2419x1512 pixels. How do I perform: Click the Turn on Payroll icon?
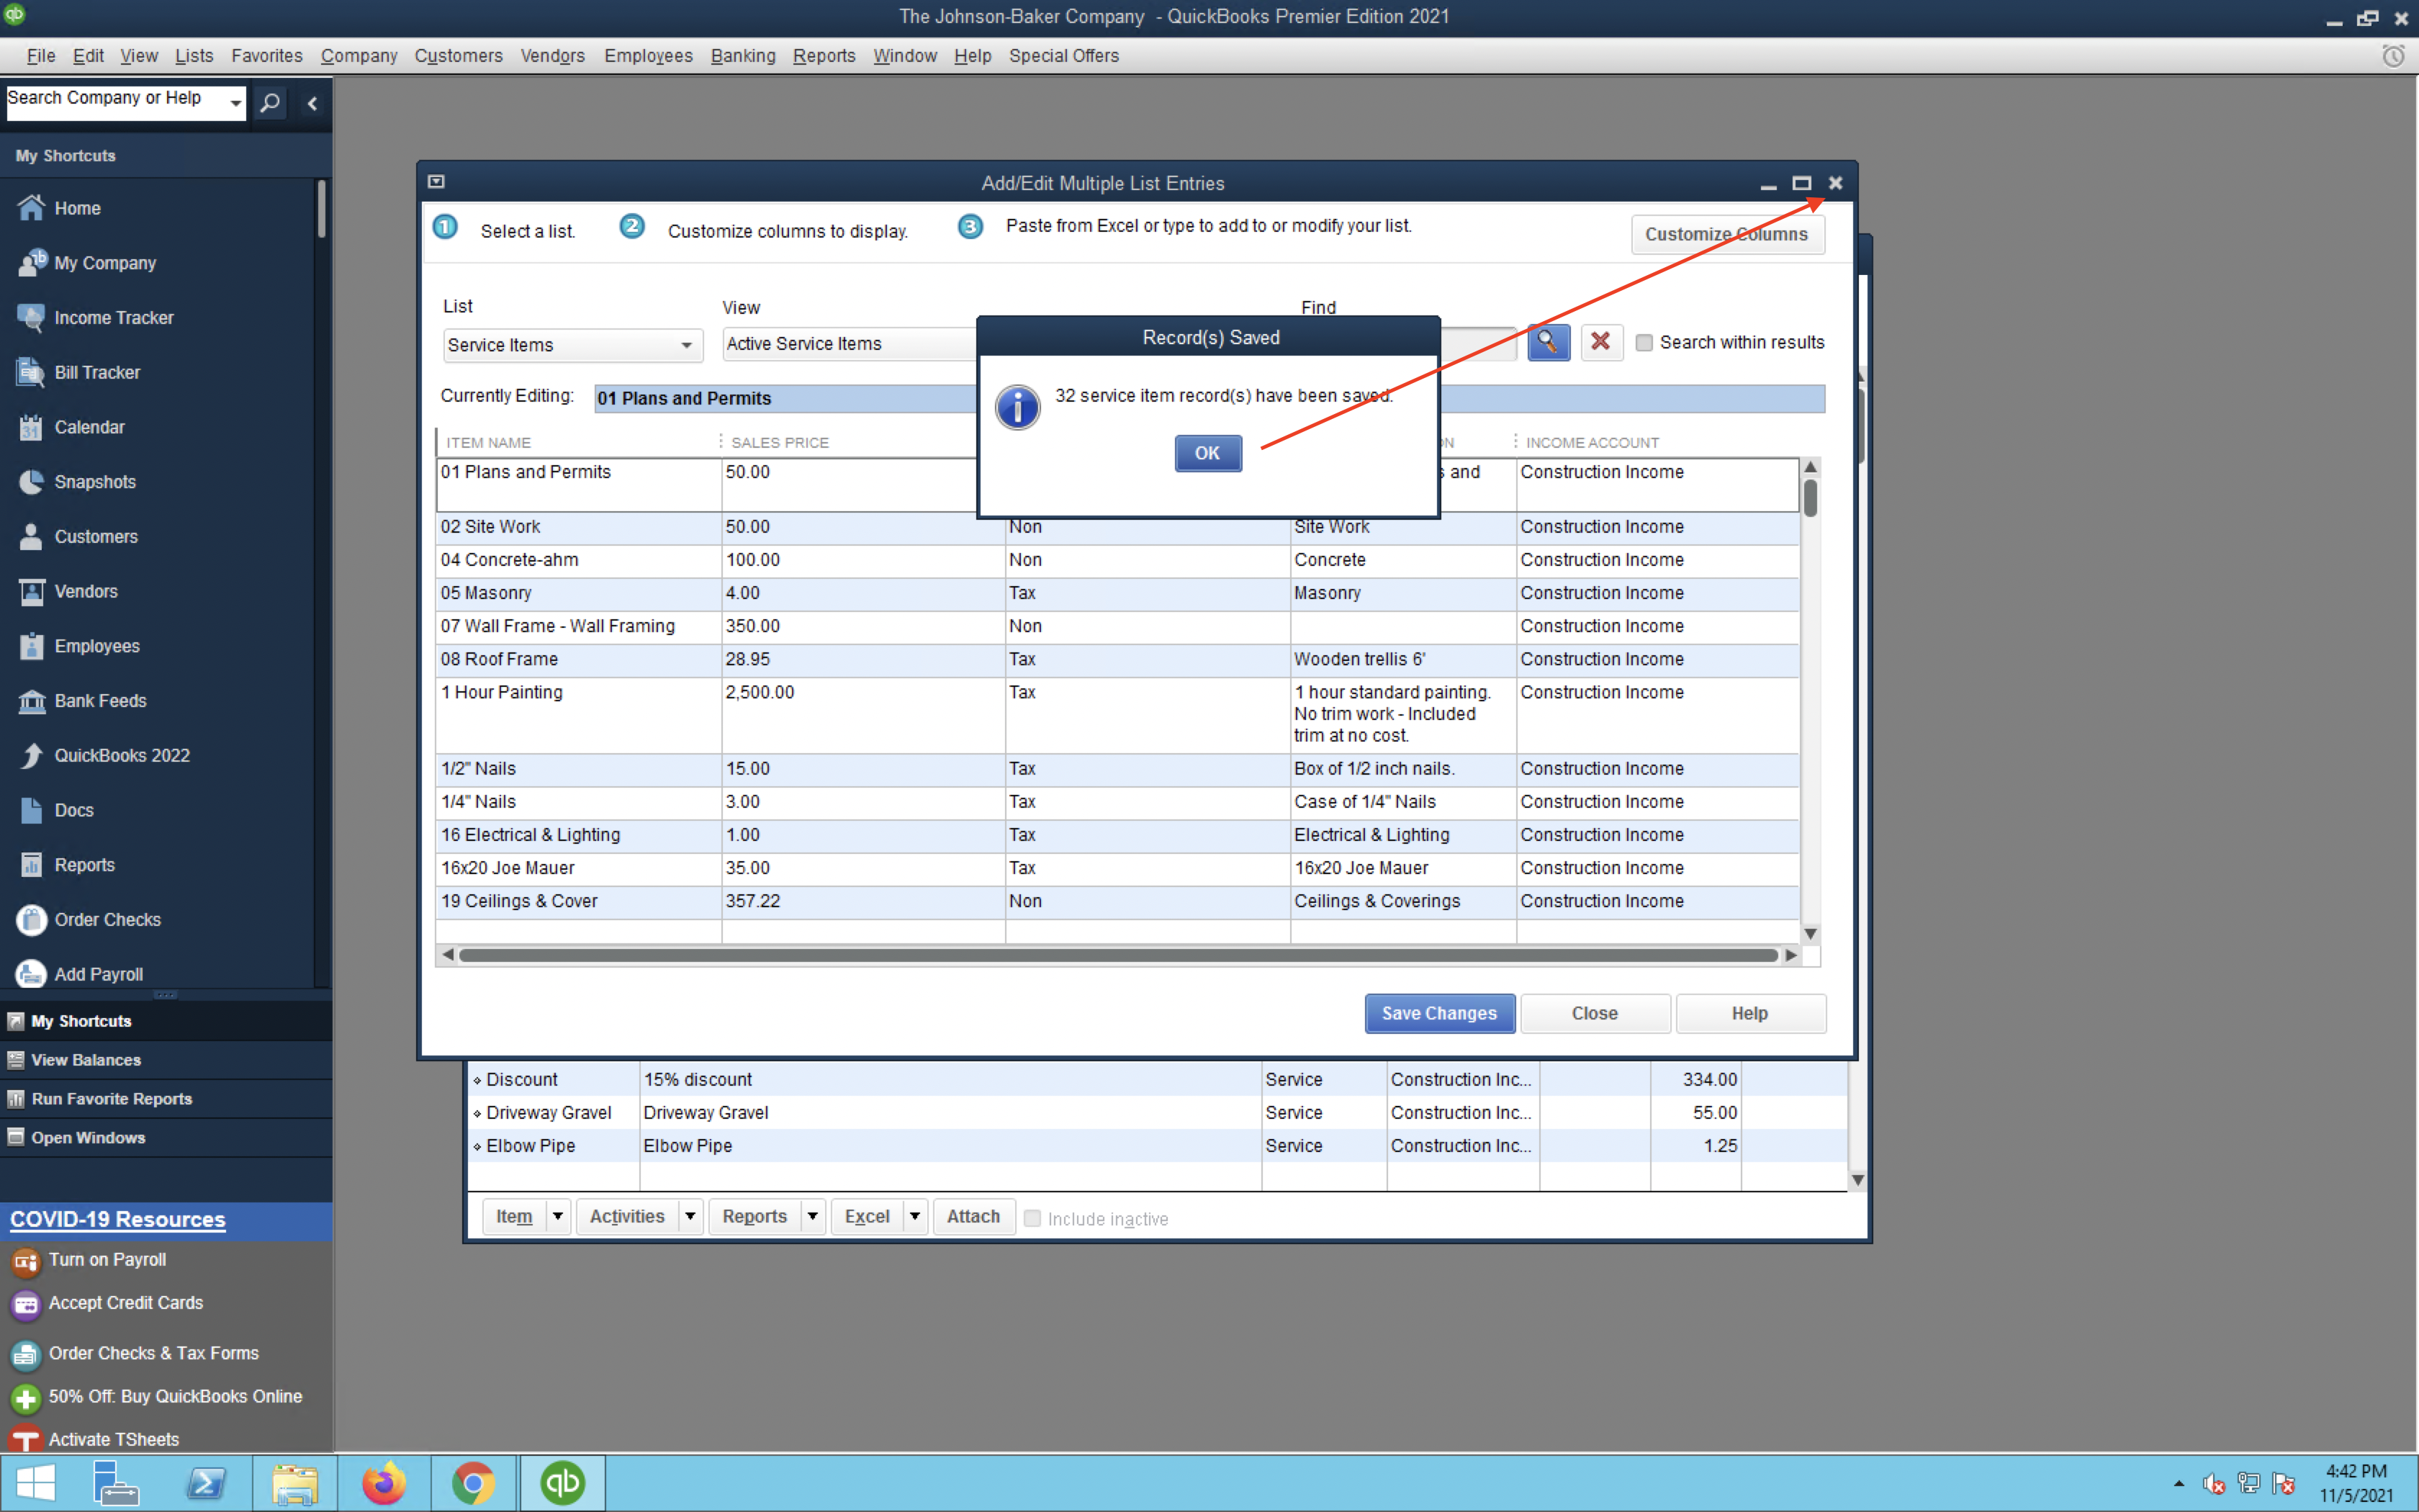pyautogui.click(x=26, y=1261)
